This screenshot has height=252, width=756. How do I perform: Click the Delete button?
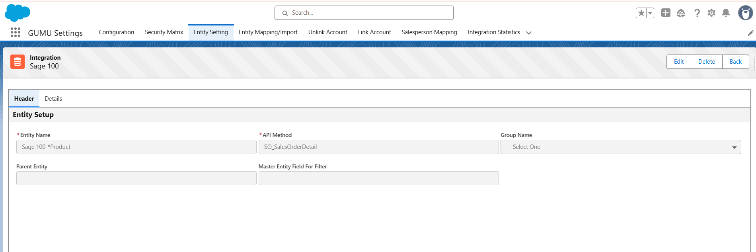pos(706,62)
